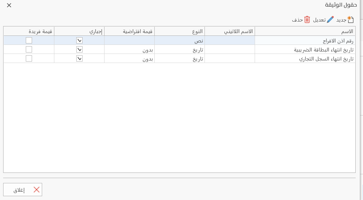The image size is (363, 200).
Task: Close the Document Fields dialog window
Action: [x=9, y=5]
